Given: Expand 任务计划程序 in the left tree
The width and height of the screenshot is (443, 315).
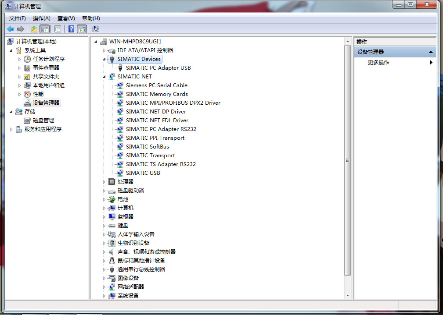Looking at the screenshot, I should click(x=19, y=59).
